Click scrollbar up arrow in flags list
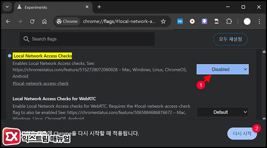This screenshot has height=148, width=267. pos(264,52)
